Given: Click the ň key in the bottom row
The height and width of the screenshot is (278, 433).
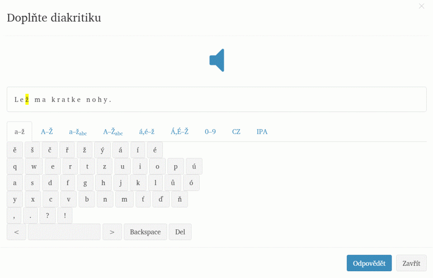Looking at the screenshot, I should (179, 199).
